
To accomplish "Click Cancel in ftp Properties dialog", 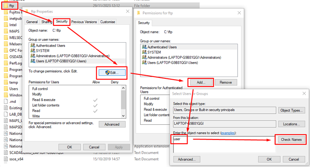I will click(x=94, y=147).
